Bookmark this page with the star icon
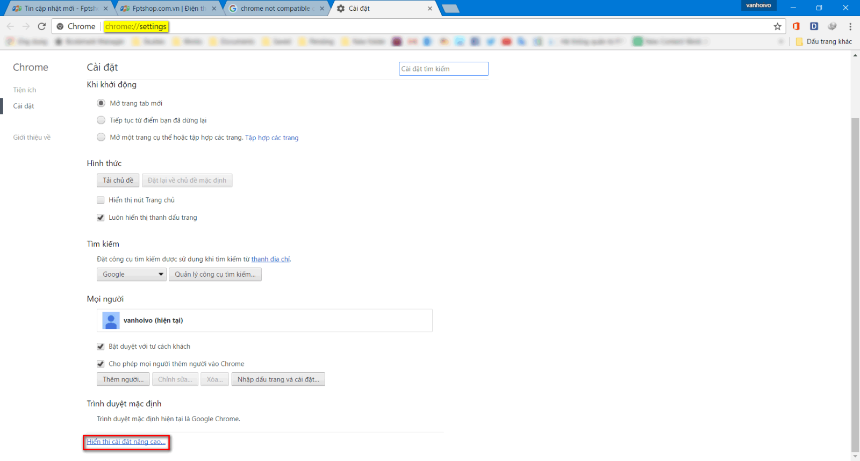This screenshot has height=461, width=860. tap(777, 26)
